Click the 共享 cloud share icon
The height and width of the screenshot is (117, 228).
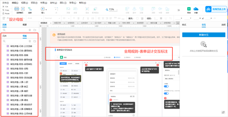click(196, 9)
